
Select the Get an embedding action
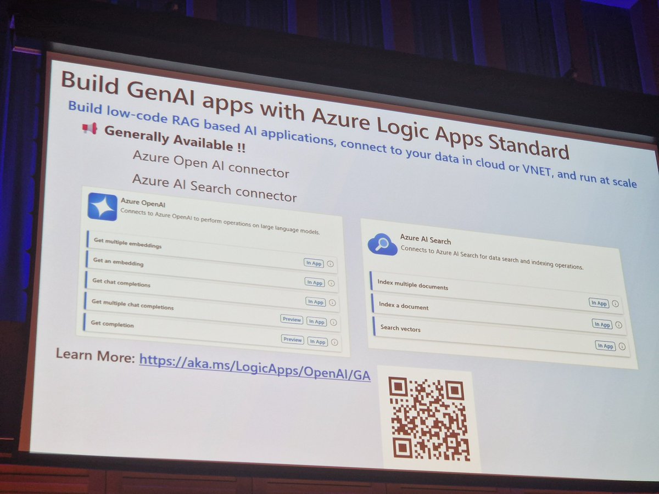pos(212,273)
